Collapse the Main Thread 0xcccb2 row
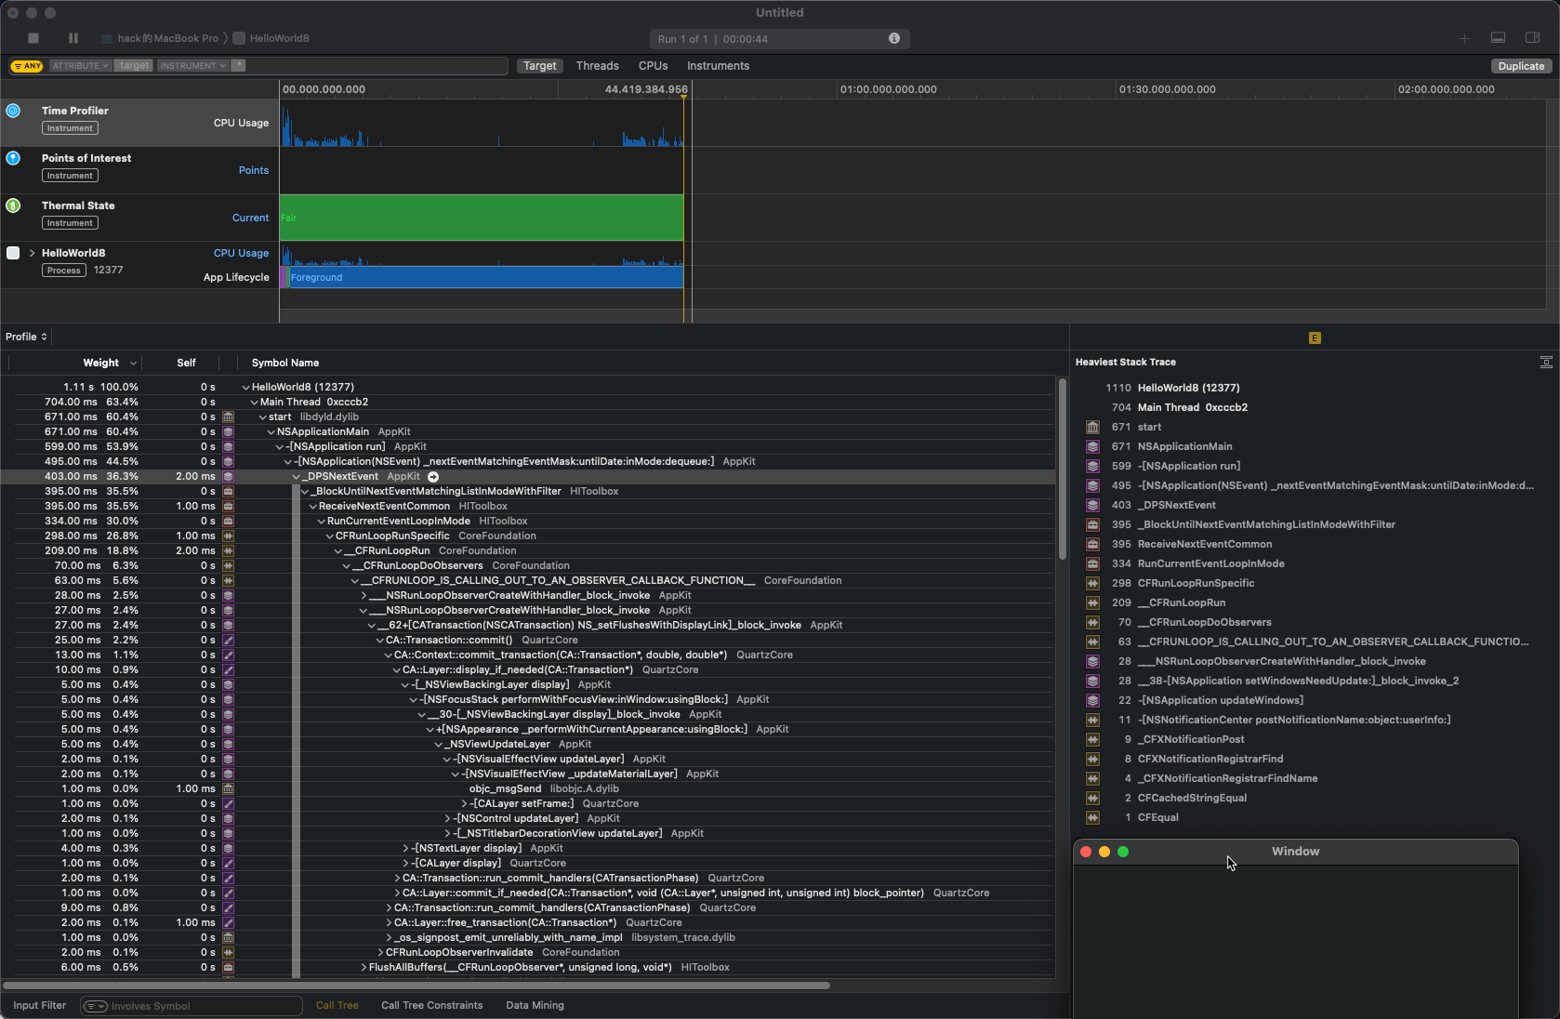Image resolution: width=1560 pixels, height=1019 pixels. (254, 403)
